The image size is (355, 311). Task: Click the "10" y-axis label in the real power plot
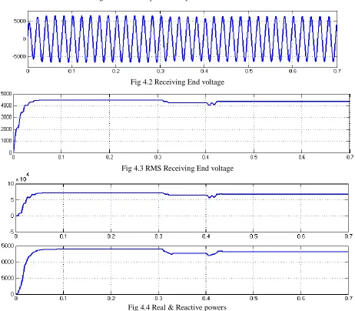[x=11, y=184]
